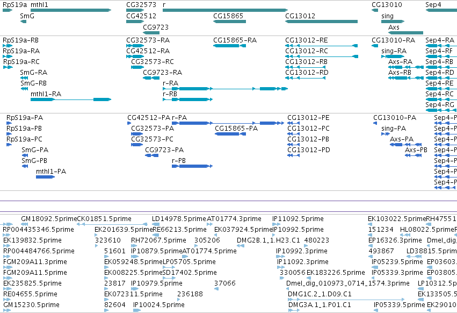The height and width of the screenshot is (313, 457).
Task: Select protein RpS19a-PA
Action: [x=25, y=118]
